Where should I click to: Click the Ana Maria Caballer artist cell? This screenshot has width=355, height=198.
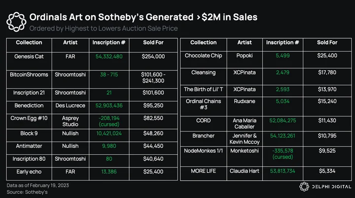pos(245,124)
